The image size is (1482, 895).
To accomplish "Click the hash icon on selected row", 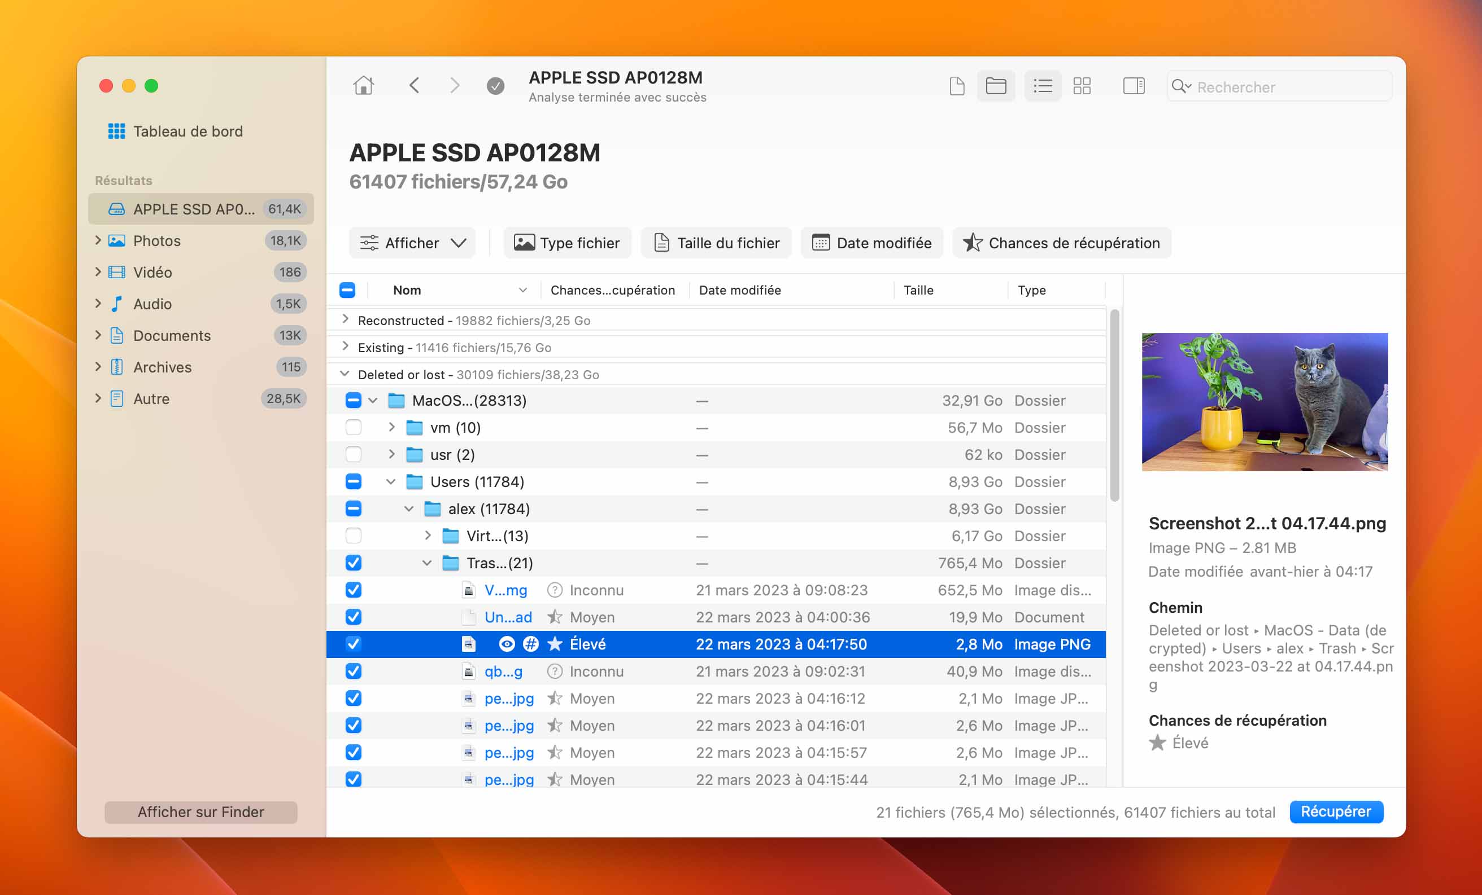I will click(530, 644).
